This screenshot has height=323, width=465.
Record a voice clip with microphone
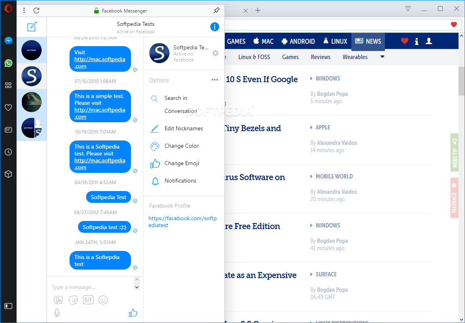click(x=57, y=313)
